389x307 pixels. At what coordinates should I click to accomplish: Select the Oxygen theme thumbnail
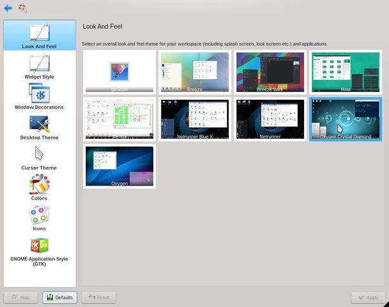119,166
